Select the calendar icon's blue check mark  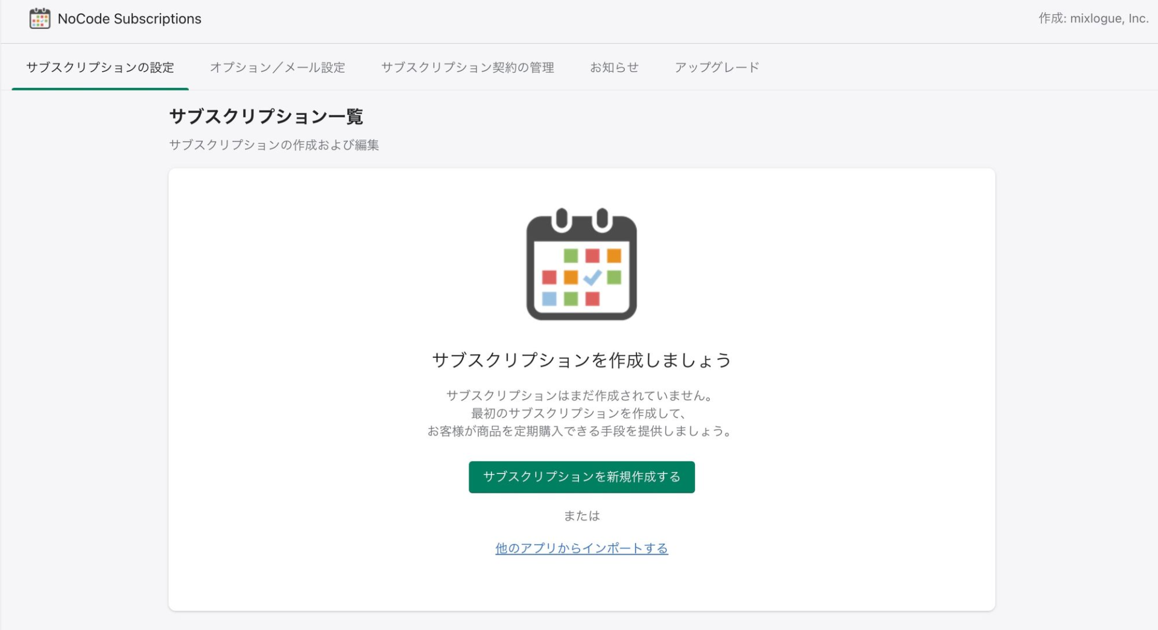[591, 277]
